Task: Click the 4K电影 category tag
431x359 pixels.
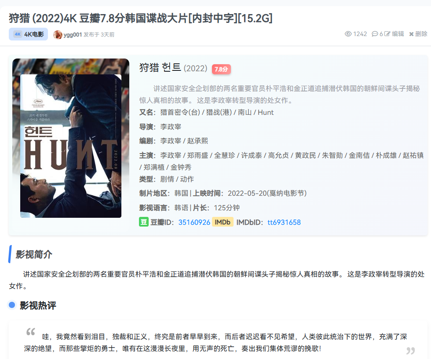Action: tap(28, 34)
